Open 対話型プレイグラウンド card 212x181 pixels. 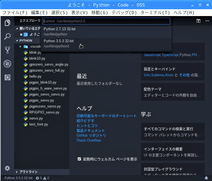point(173,169)
